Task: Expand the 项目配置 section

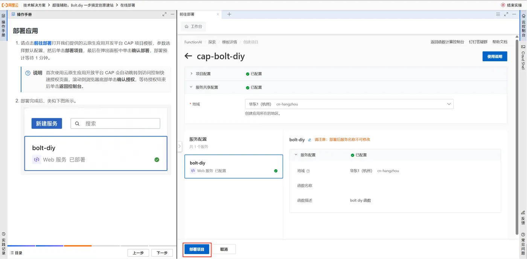Action: pyautogui.click(x=191, y=74)
